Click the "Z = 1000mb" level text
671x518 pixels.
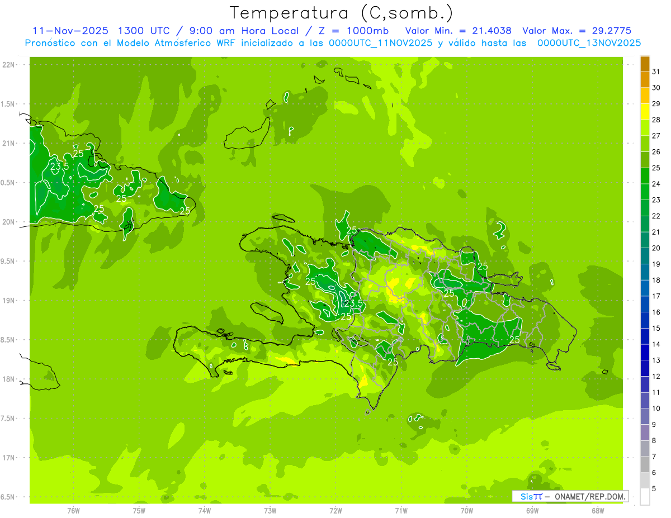click(353, 31)
